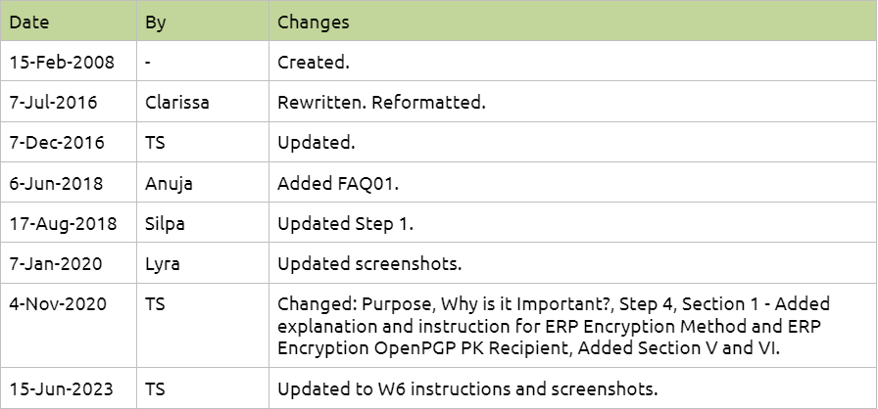Click the Updated to W6 instructions cell

pos(573,388)
